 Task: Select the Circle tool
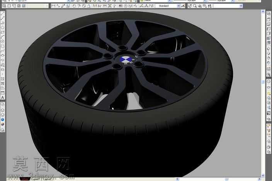[x=2, y=41]
